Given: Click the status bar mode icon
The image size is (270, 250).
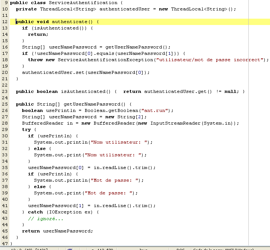Looking at the screenshot, I should tap(70, 249).
